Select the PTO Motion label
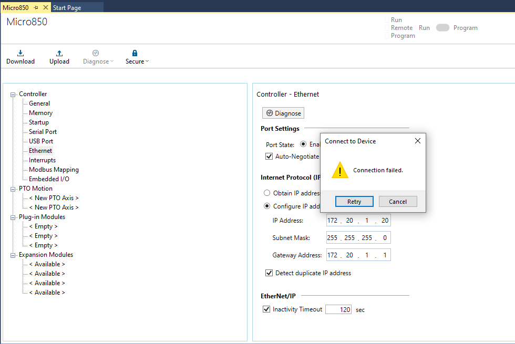The width and height of the screenshot is (515, 344). (x=36, y=189)
